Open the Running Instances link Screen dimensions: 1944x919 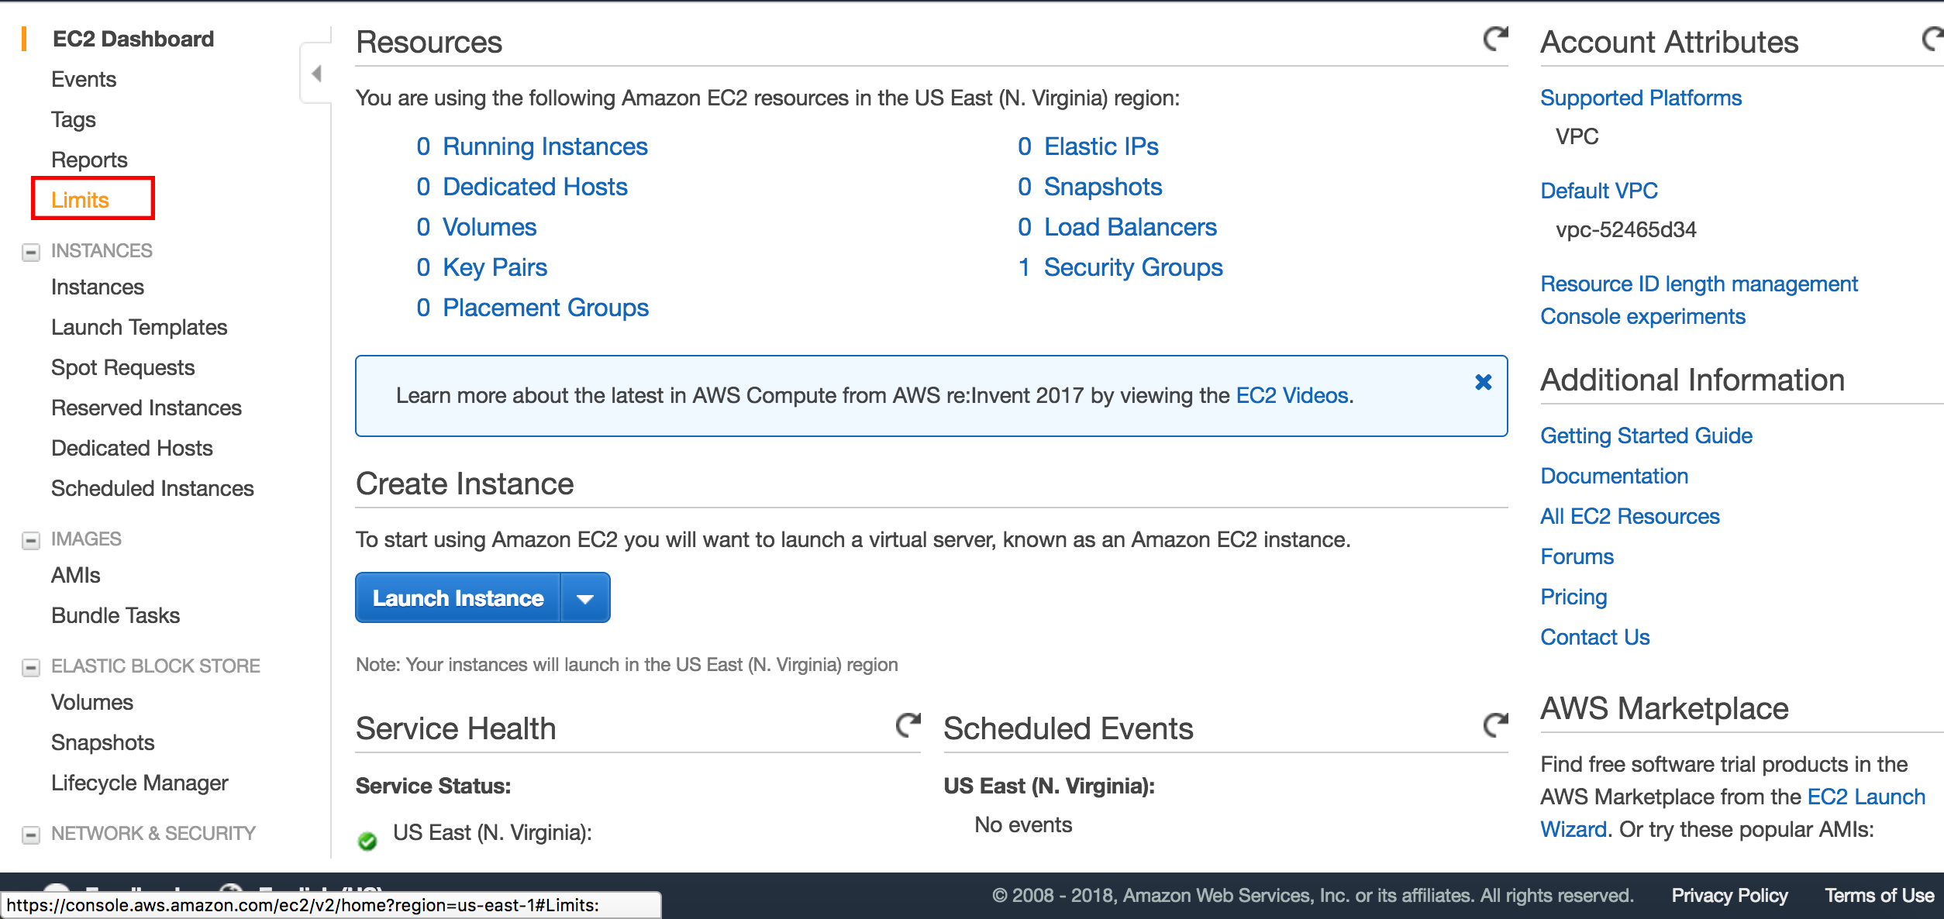click(x=544, y=146)
